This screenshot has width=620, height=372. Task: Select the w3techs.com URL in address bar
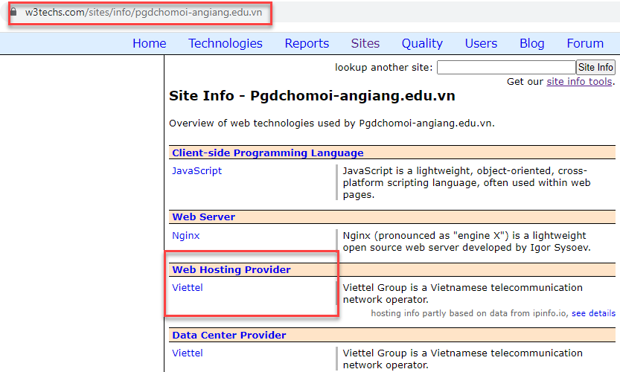(x=144, y=12)
